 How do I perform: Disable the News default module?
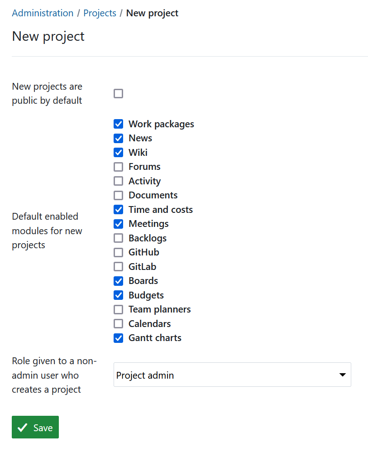click(x=118, y=138)
